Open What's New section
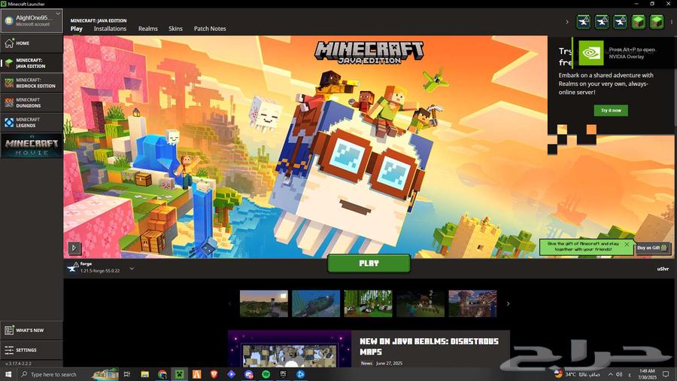 pyautogui.click(x=32, y=331)
